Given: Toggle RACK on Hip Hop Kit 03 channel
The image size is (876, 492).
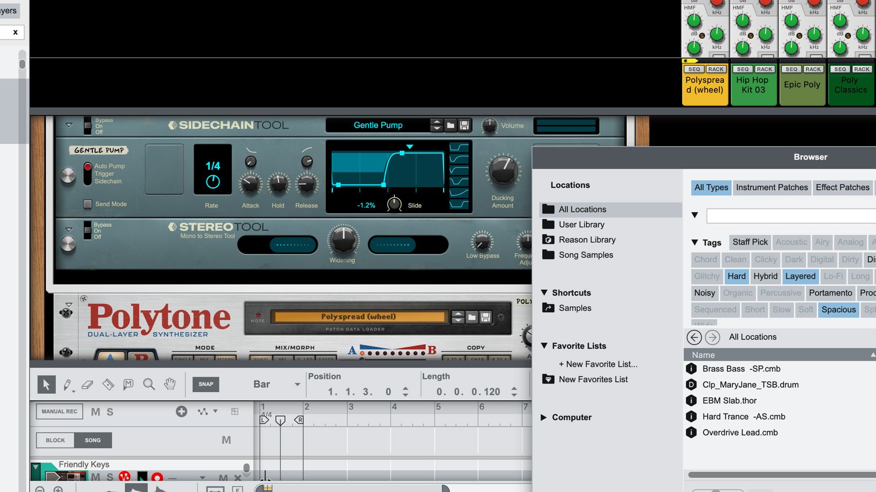Looking at the screenshot, I should [x=764, y=69].
